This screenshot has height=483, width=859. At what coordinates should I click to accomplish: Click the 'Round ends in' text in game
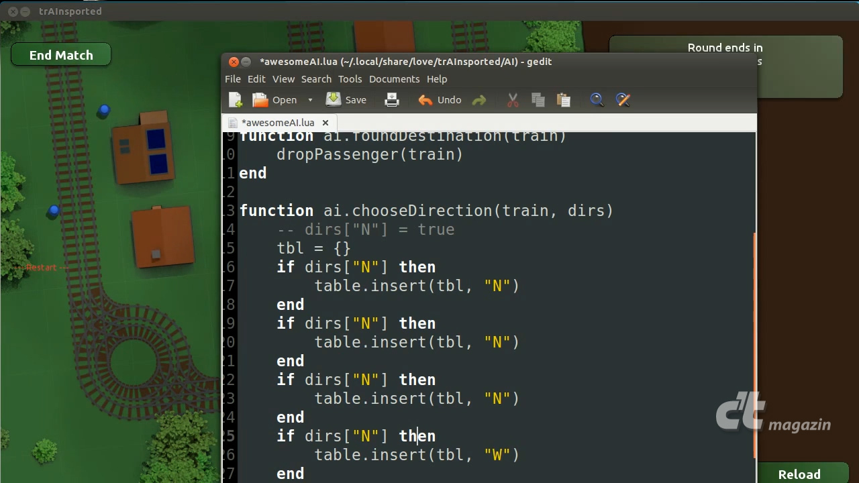click(x=725, y=48)
